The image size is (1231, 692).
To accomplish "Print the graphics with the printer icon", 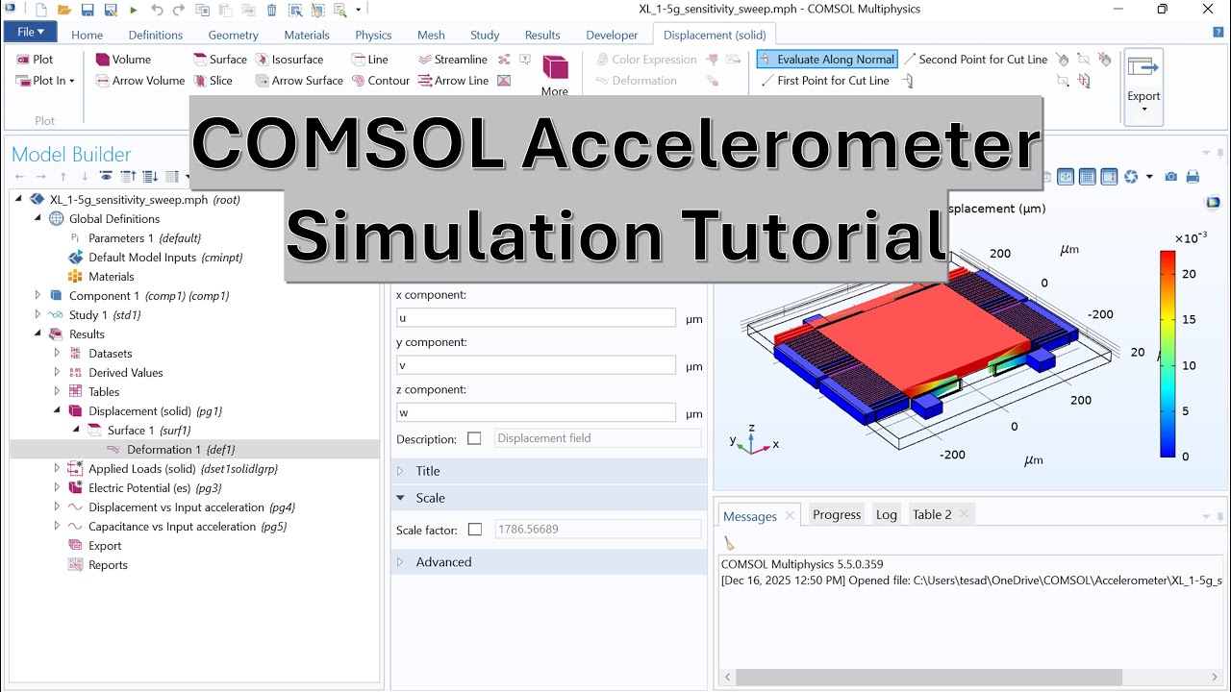I will click(x=1193, y=177).
